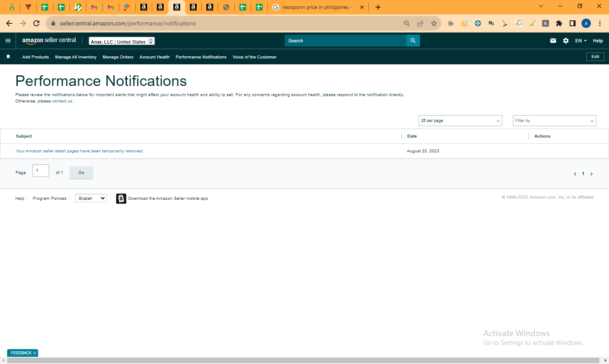Bookmark this page with the star

[x=434, y=23]
